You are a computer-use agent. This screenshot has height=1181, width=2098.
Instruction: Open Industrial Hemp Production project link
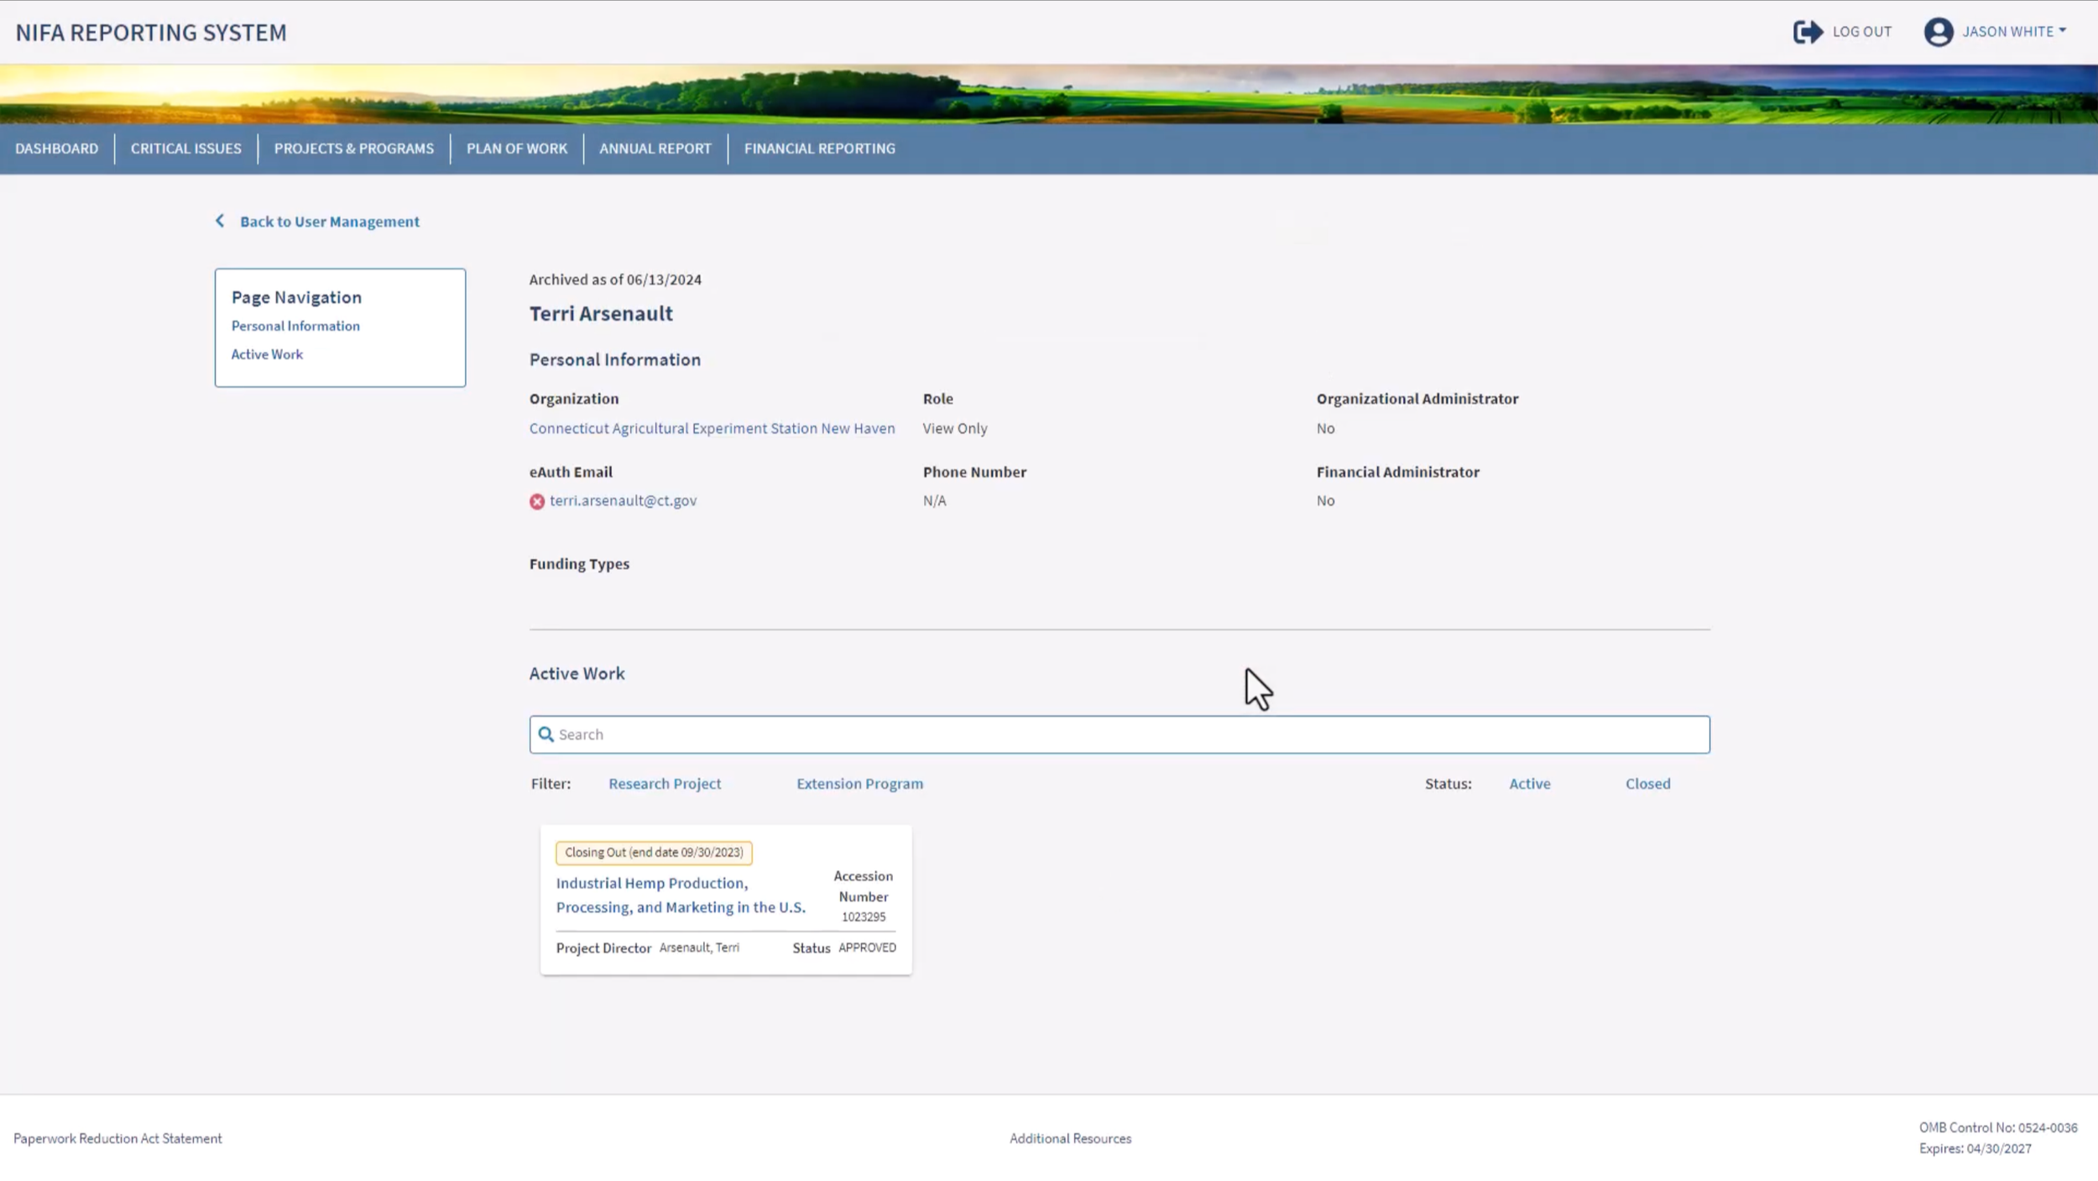coord(680,895)
